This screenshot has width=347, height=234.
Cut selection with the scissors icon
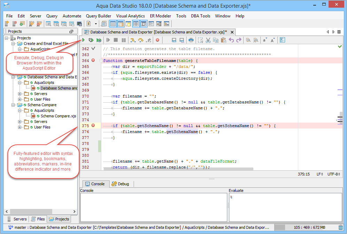[x=208, y=40]
